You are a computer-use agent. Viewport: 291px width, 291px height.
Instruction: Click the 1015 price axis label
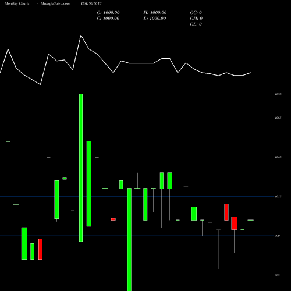(278, 196)
